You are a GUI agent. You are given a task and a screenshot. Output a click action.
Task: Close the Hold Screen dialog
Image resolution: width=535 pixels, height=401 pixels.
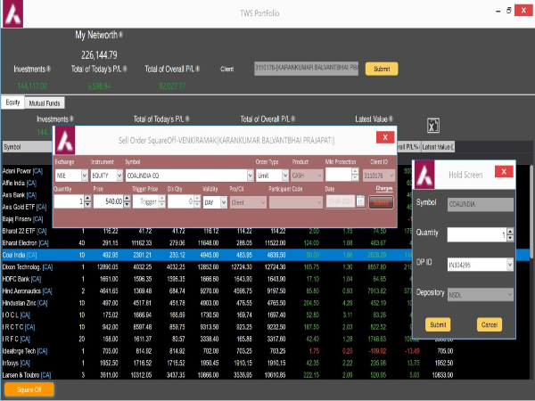click(504, 171)
